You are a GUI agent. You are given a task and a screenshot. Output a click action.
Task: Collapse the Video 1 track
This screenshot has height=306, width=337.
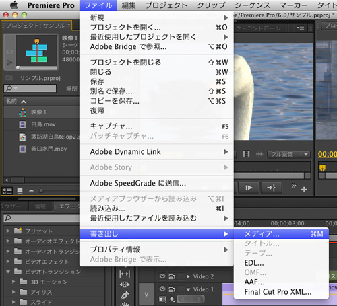click(x=188, y=289)
